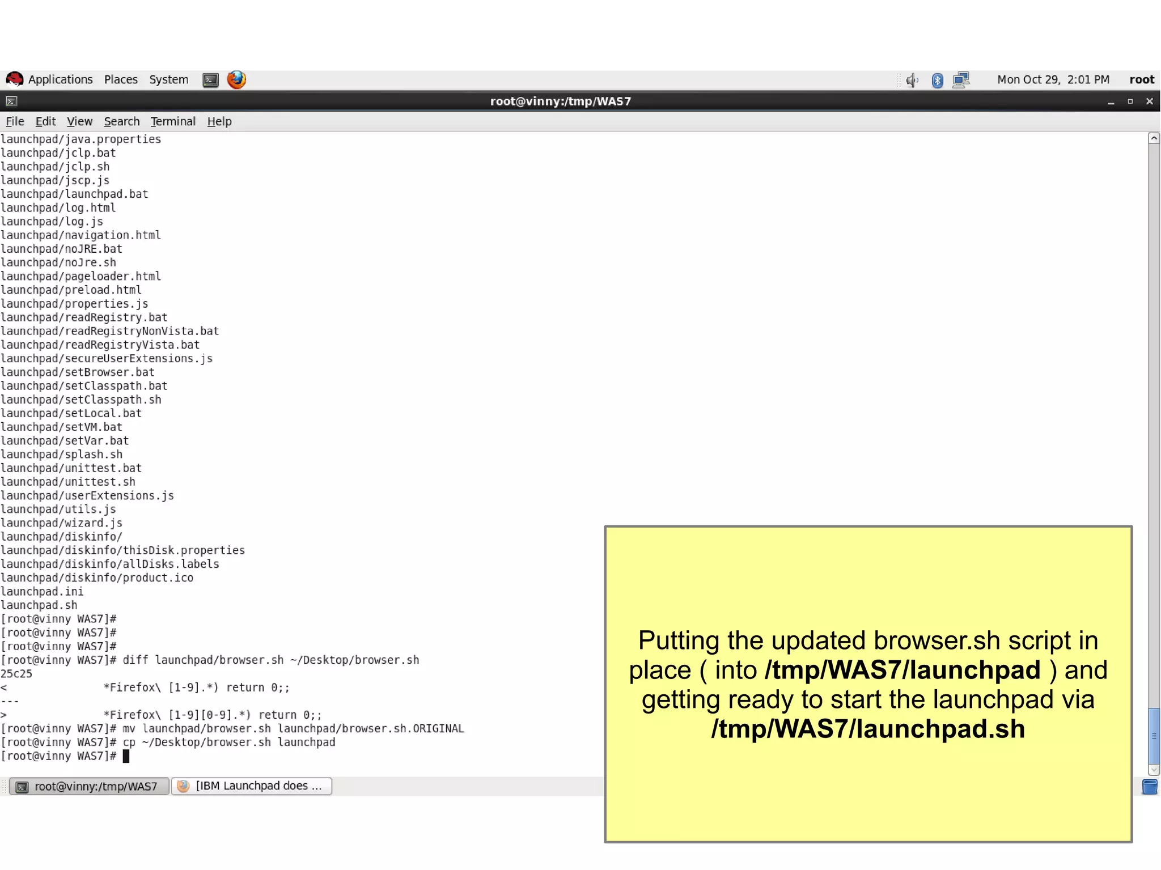Viewport: 1161px width, 870px height.
Task: Open the View menu
Action: click(79, 122)
